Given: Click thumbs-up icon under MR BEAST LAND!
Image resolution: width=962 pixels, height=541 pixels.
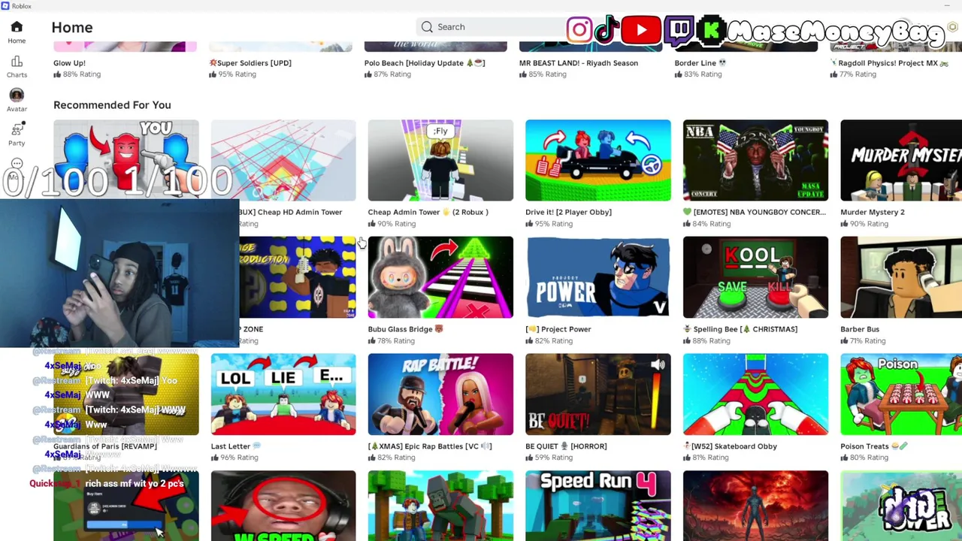Looking at the screenshot, I should coord(523,74).
